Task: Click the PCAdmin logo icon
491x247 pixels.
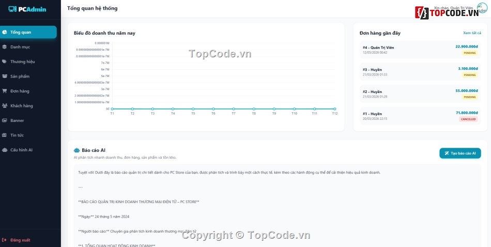Action: 12,9
